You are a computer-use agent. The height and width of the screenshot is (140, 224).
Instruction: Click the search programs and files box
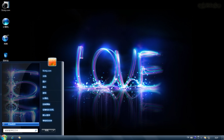click(x=20, y=130)
